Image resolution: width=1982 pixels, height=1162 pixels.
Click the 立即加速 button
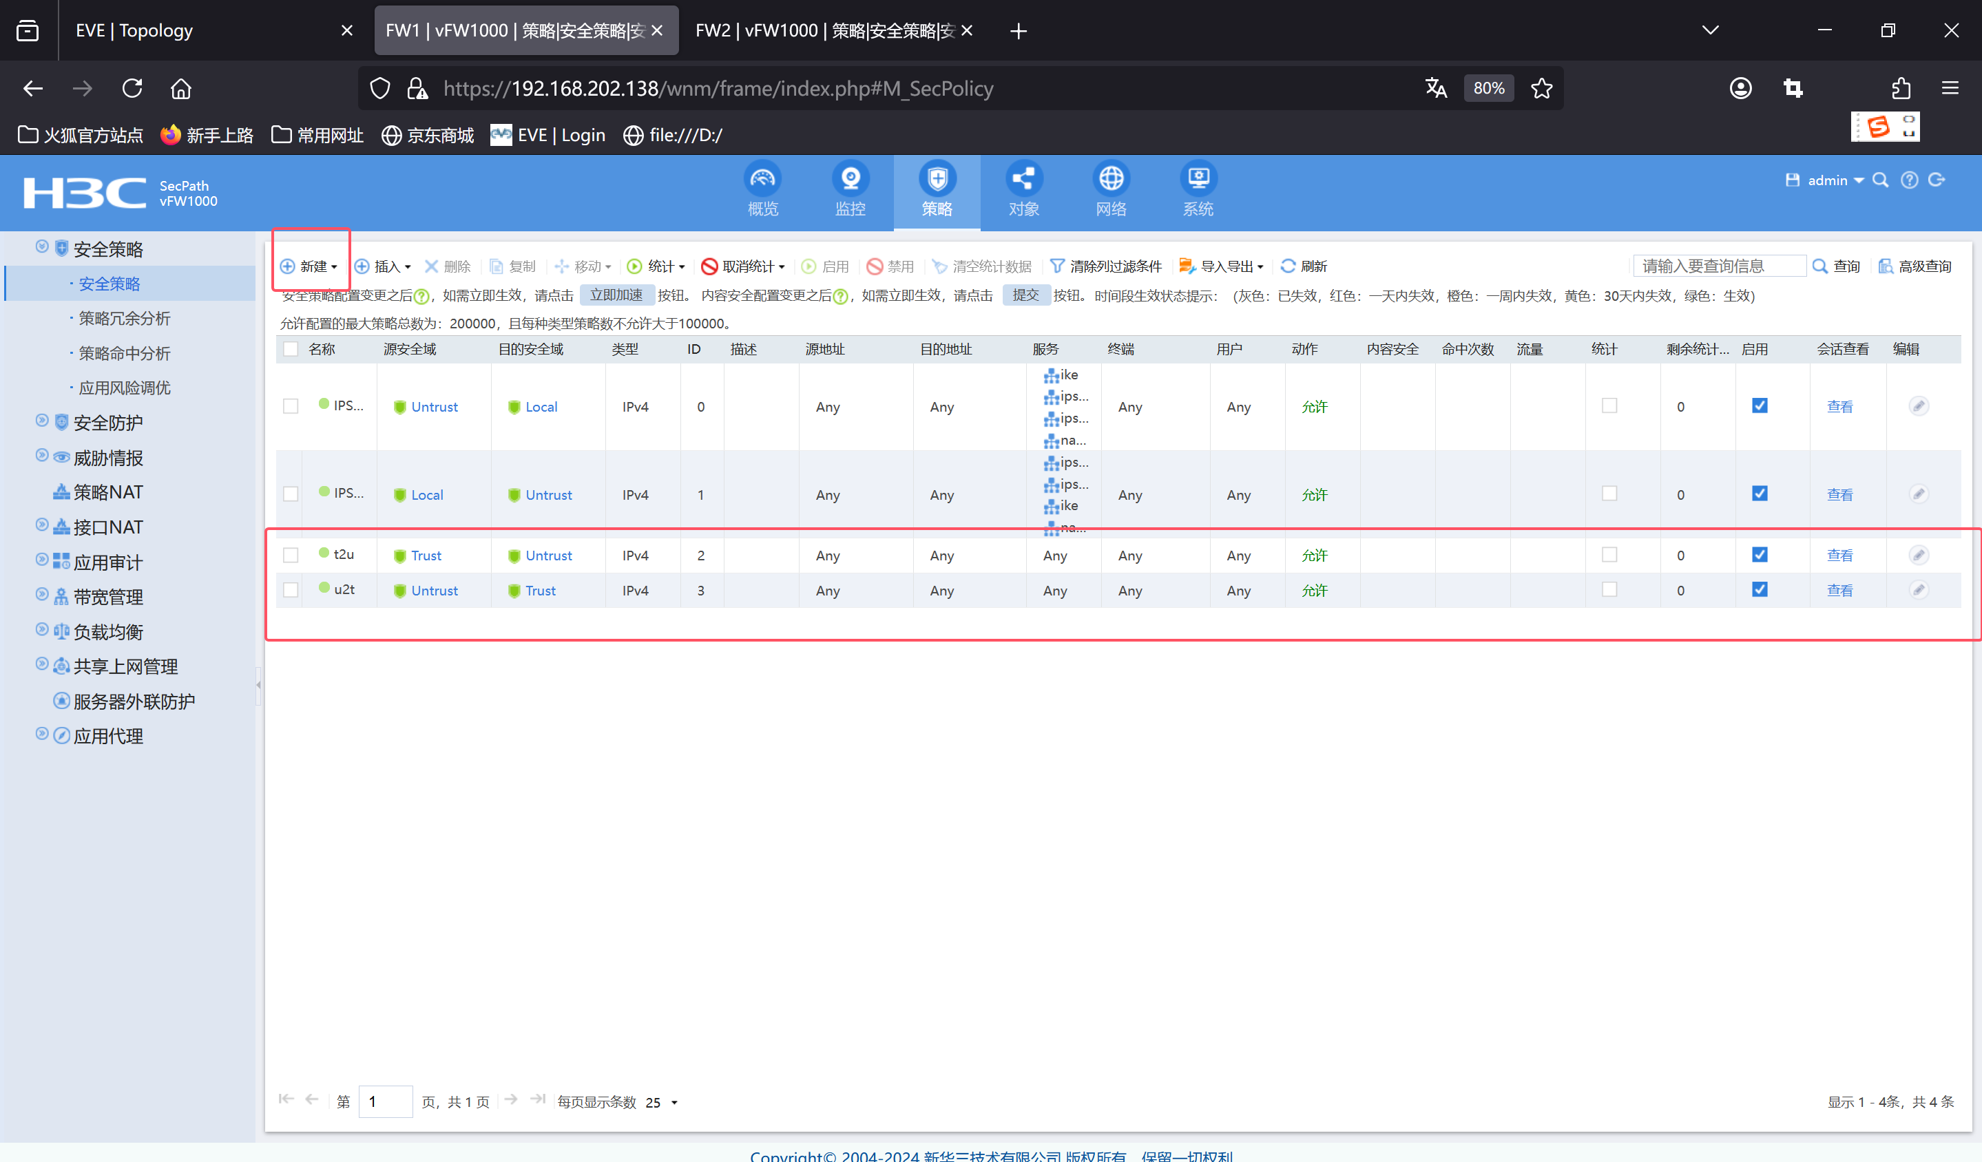616,295
